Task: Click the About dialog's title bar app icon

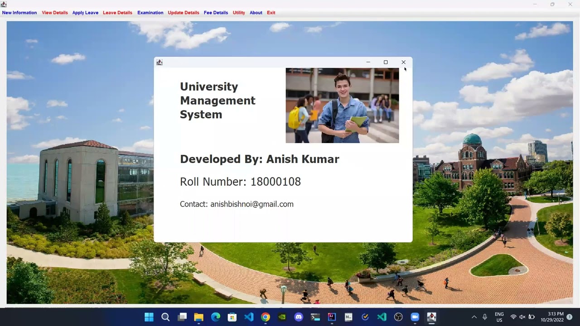Action: [x=159, y=62]
